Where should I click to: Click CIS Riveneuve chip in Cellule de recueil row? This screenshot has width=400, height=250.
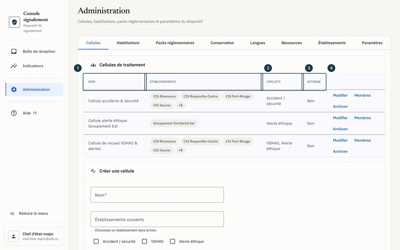[164, 141]
